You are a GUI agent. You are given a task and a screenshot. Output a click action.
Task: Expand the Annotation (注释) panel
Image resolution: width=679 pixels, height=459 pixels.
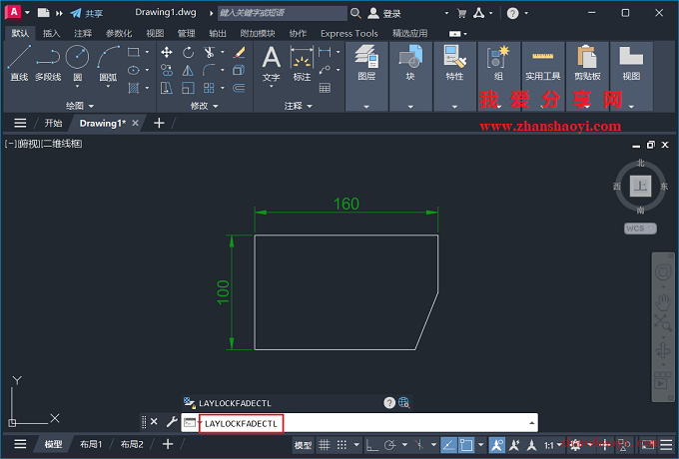pos(298,106)
